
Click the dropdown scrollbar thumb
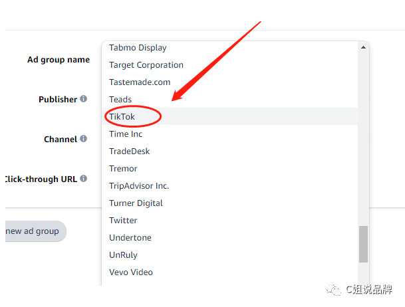tap(363, 244)
